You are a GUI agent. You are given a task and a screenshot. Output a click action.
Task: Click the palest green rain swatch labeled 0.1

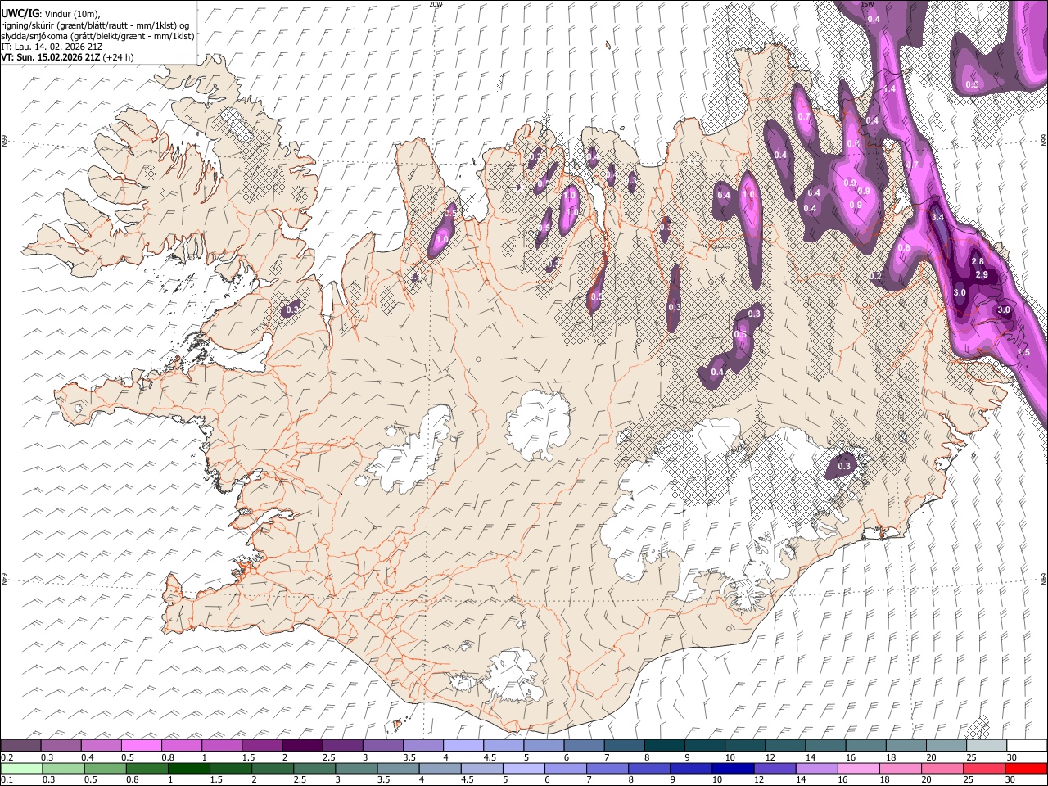21,768
